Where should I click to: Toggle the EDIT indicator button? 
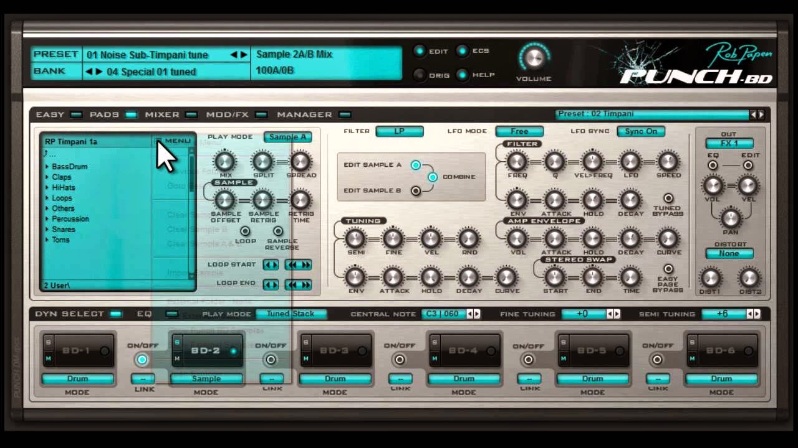(x=420, y=51)
